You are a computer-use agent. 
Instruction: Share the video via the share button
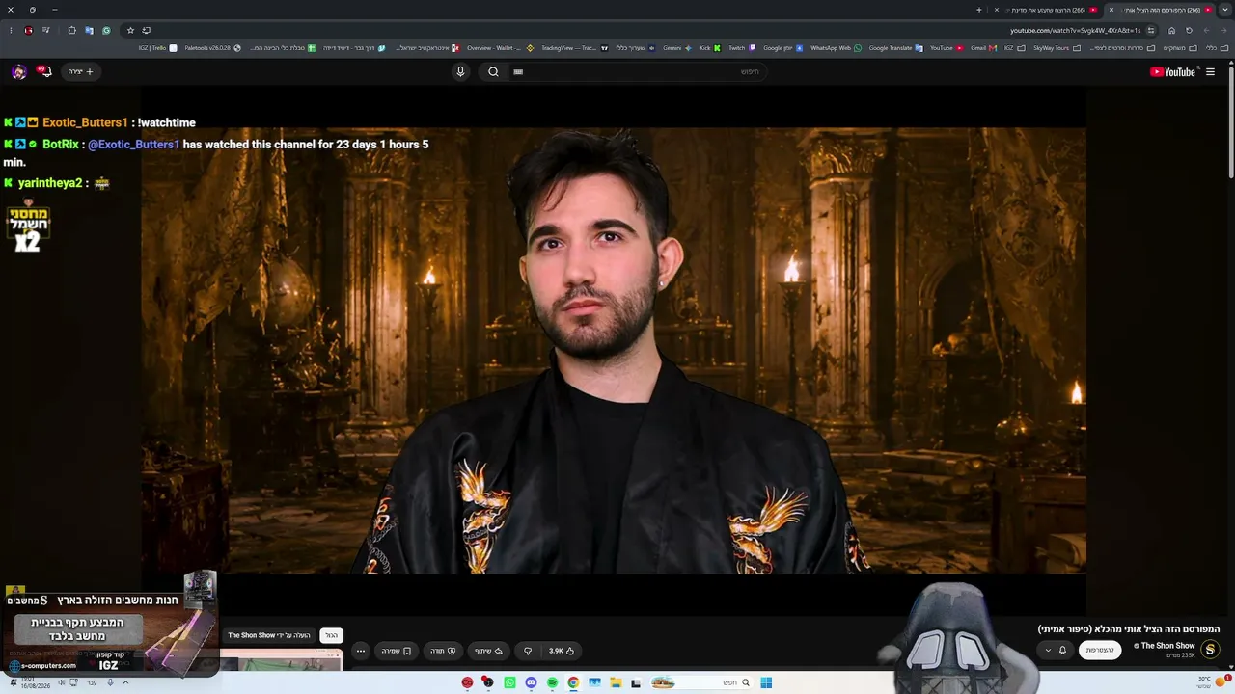coord(488,651)
